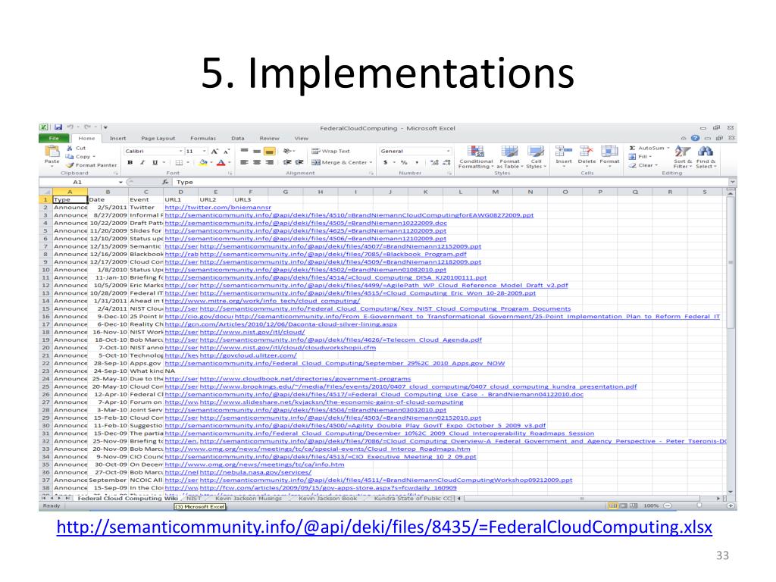
Task: Expand Format as Table gallery
Action: pyautogui.click(x=510, y=158)
